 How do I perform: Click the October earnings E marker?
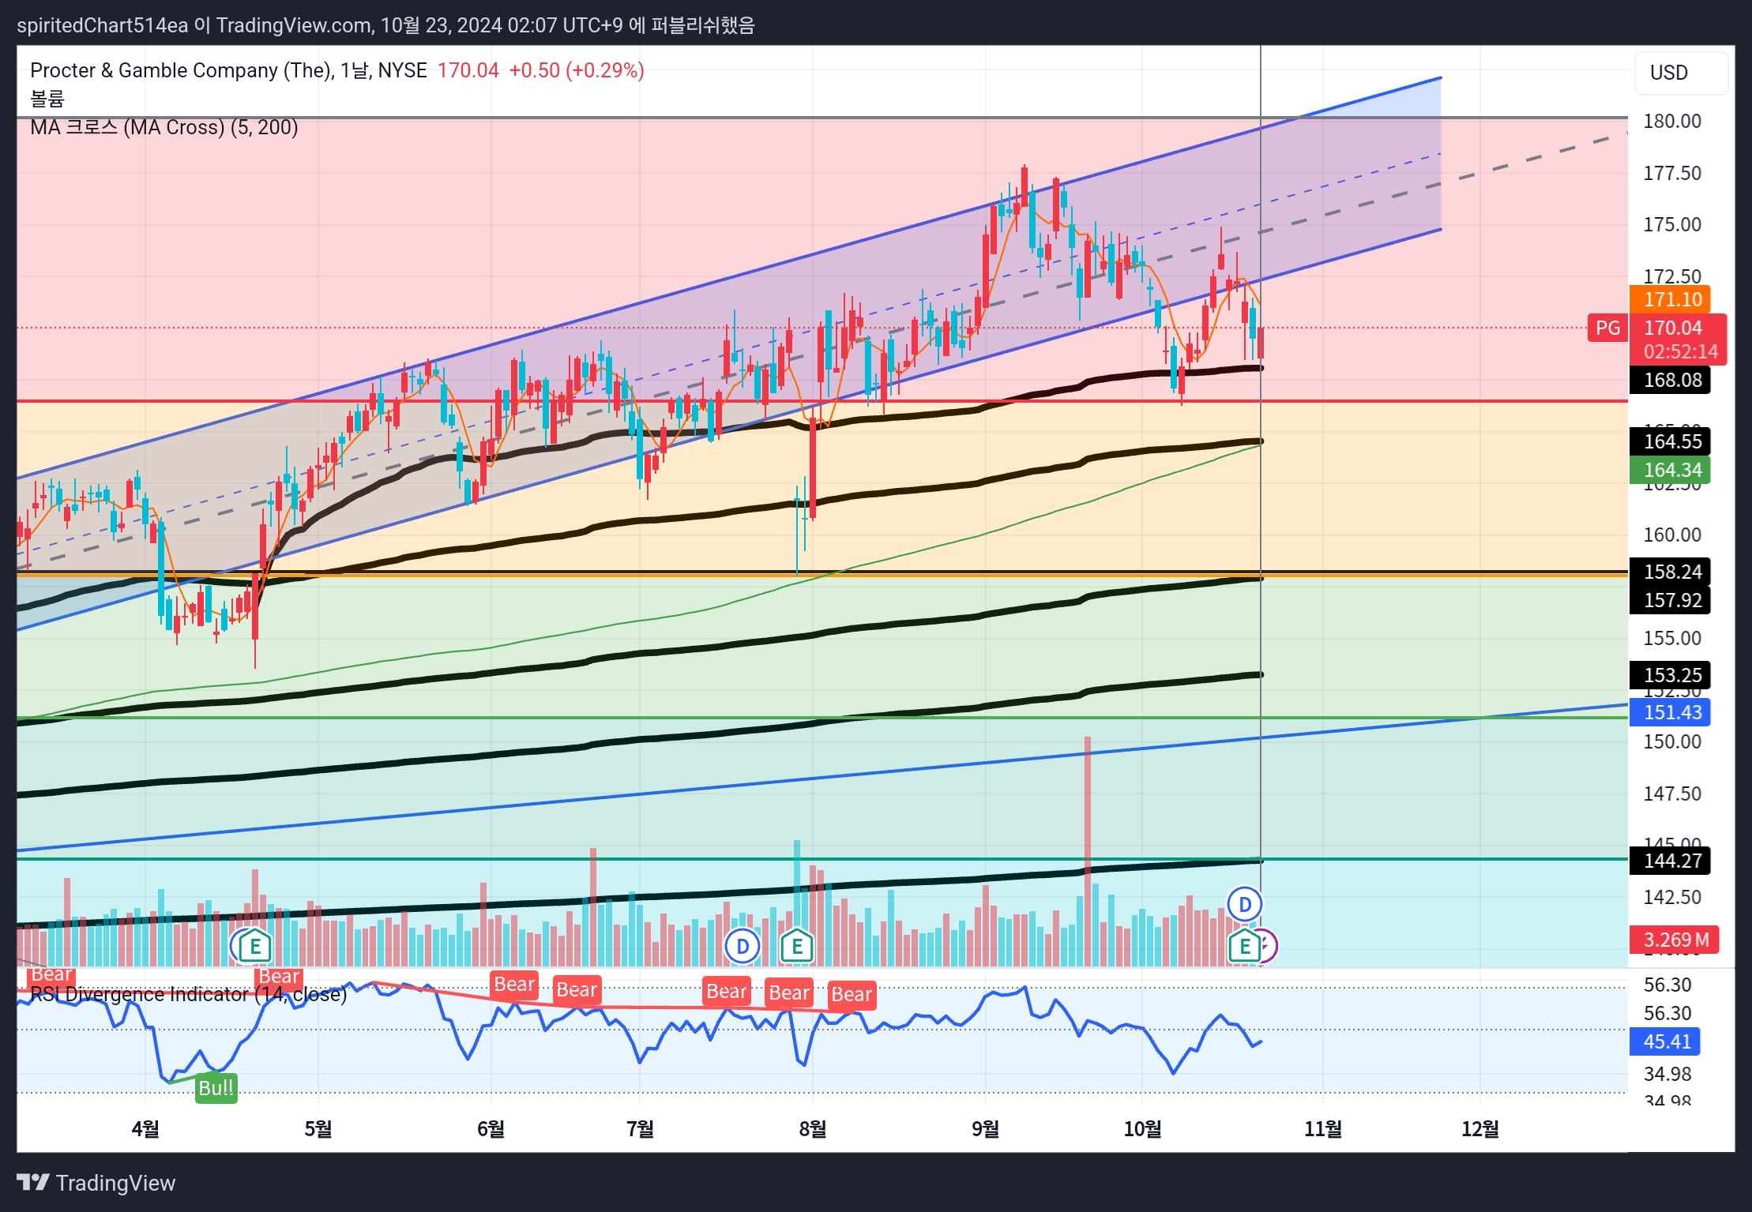tap(1244, 945)
